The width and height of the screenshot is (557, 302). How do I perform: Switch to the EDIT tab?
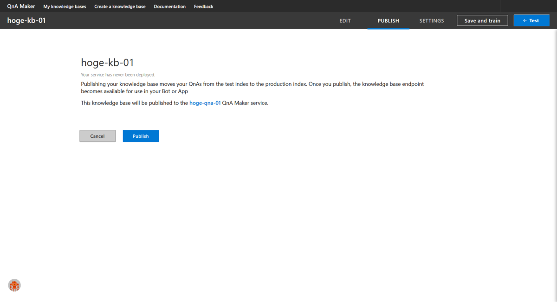(x=345, y=21)
